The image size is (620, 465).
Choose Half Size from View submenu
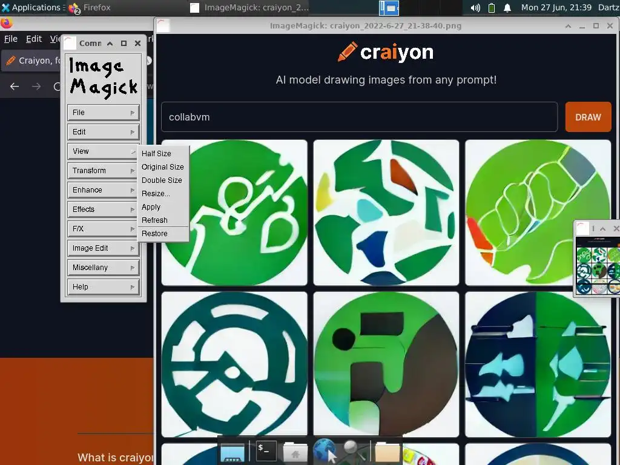[163, 153]
